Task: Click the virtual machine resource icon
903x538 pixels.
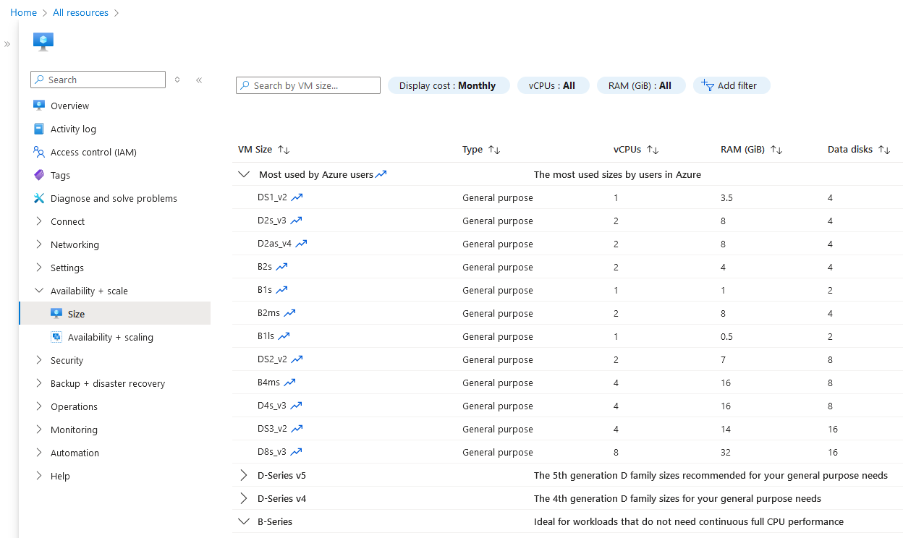Action: (43, 42)
